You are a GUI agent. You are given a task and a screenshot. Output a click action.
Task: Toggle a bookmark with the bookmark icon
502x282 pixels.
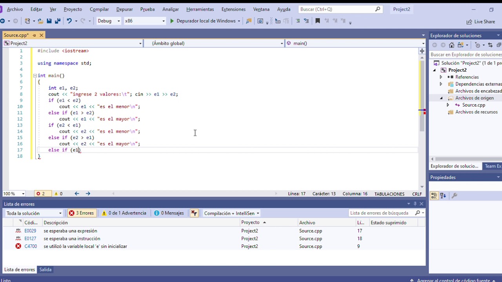[318, 21]
